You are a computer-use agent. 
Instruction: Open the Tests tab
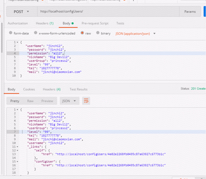click(120, 23)
